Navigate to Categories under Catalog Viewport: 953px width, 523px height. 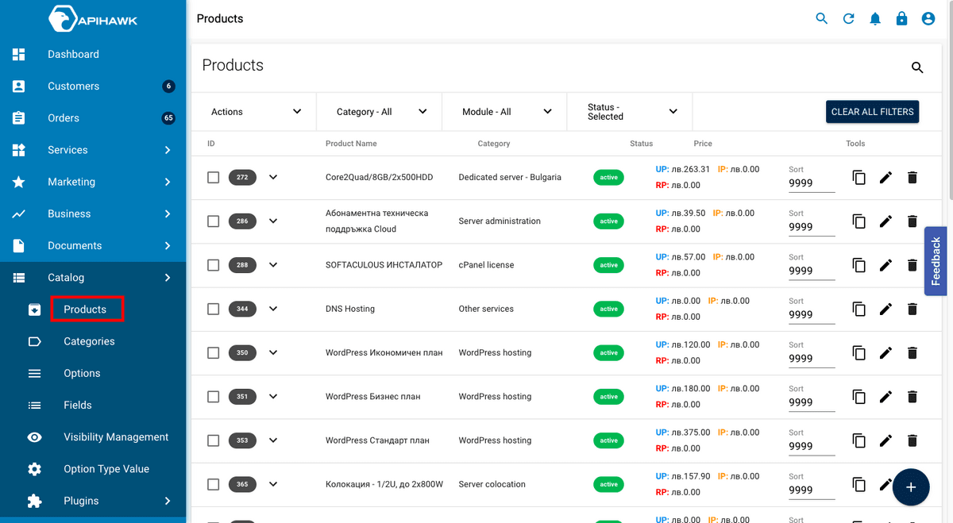click(x=90, y=341)
